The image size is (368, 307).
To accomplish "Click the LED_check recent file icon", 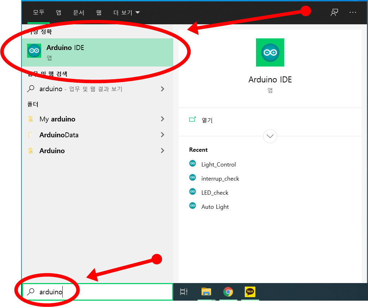I will pos(193,192).
